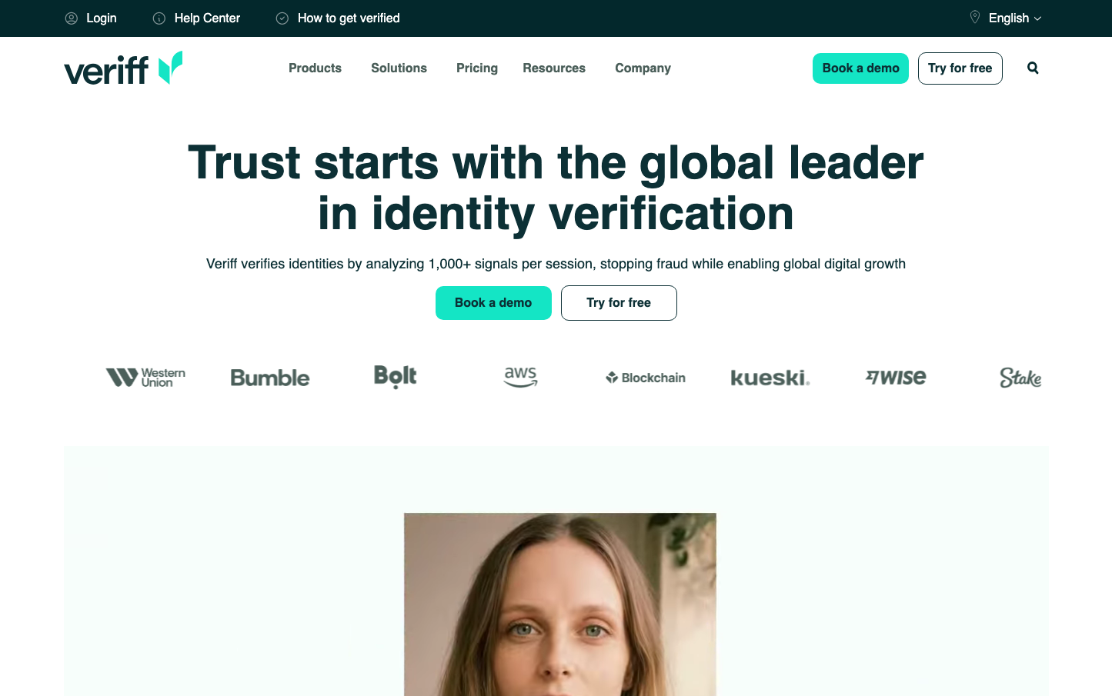Screen dimensions: 1112x696
Task: Open the Products menu
Action: [x=315, y=68]
